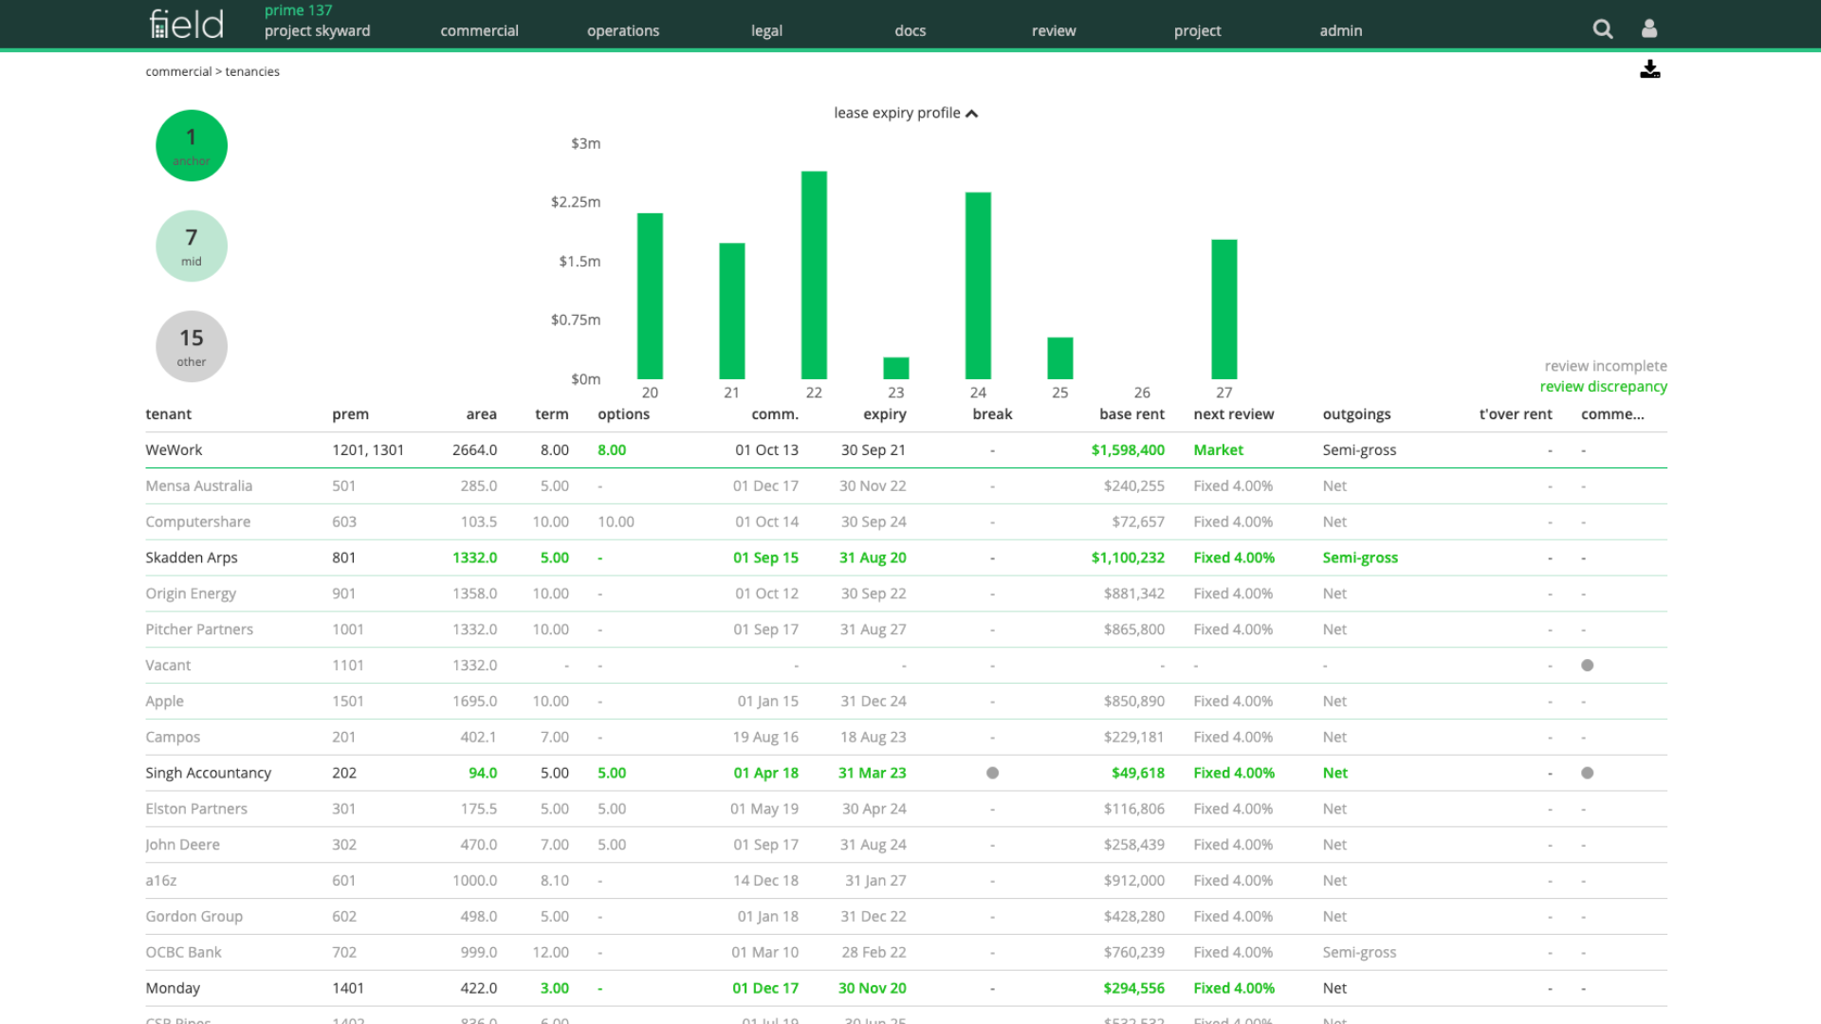Sort by t'over rent column header
The image size is (1821, 1024).
click(x=1516, y=414)
